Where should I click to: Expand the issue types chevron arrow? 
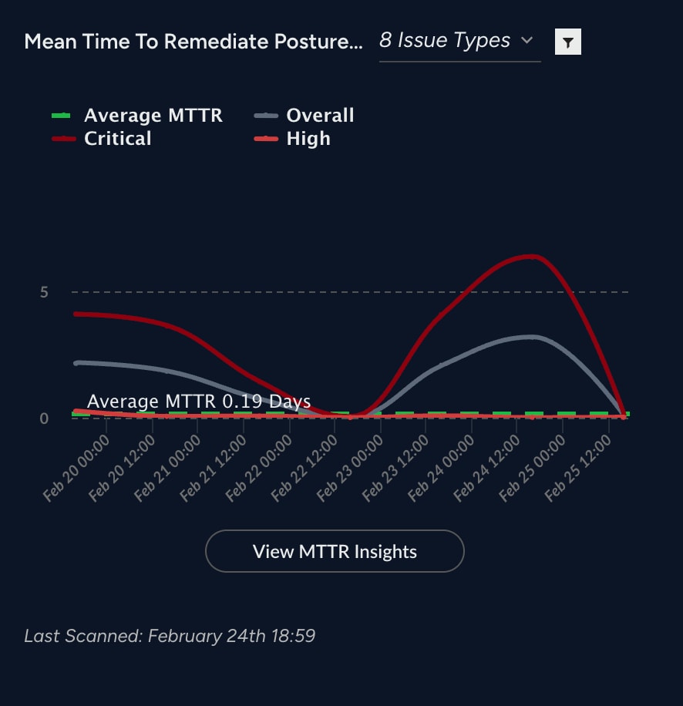tap(527, 40)
